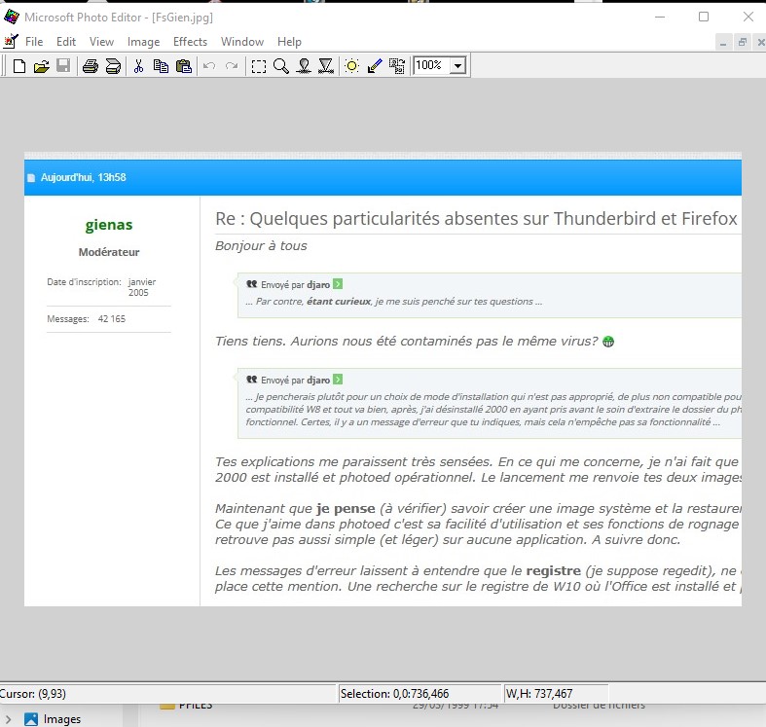Print the image using the printer icon
This screenshot has width=766, height=727.
coord(91,66)
